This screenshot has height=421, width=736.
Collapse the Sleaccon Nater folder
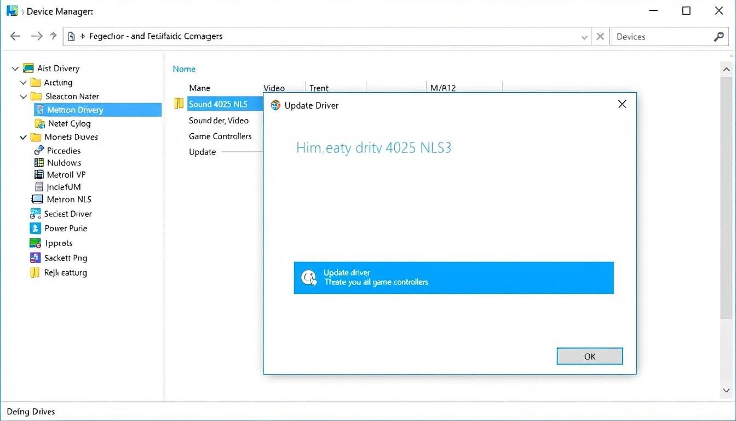24,96
